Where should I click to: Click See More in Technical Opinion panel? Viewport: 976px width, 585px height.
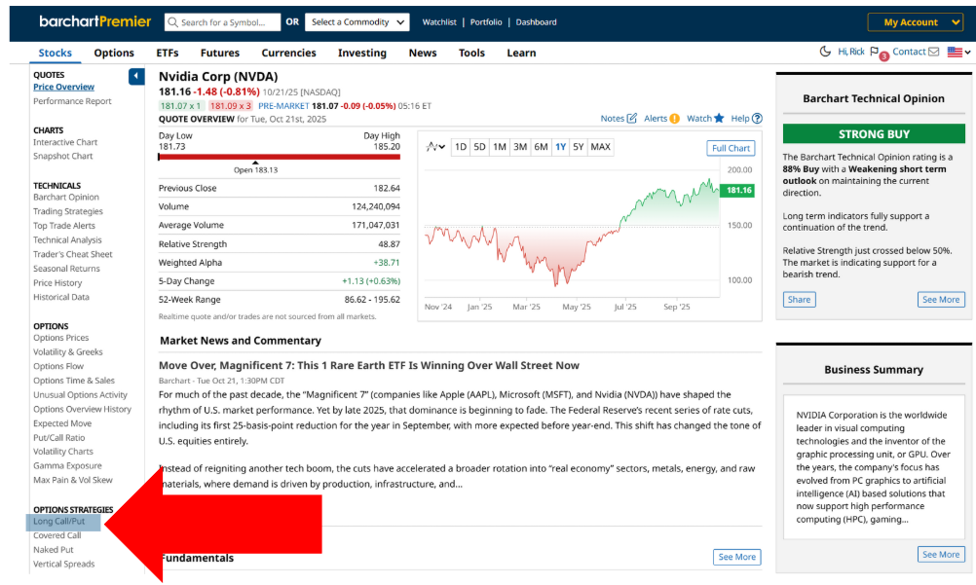[941, 300]
